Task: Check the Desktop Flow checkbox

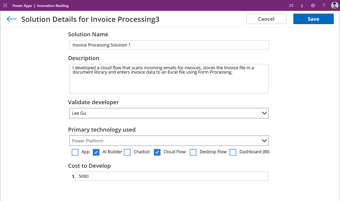Action: (193, 152)
